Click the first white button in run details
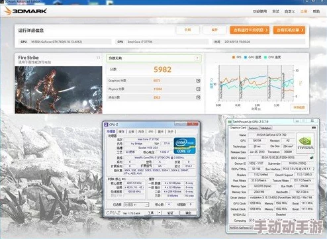The width and height of the screenshot is (327, 239). 188,30
